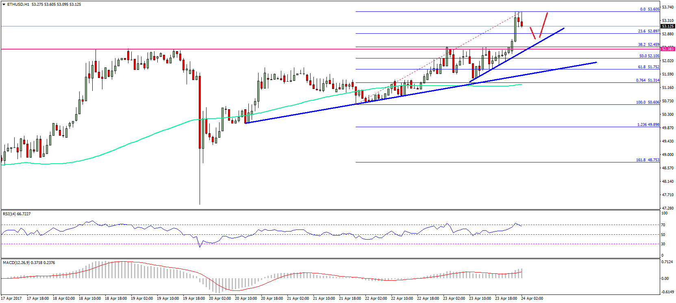Click the 22 Apr 10:00 time axis label
676x303 pixels.
402,299
